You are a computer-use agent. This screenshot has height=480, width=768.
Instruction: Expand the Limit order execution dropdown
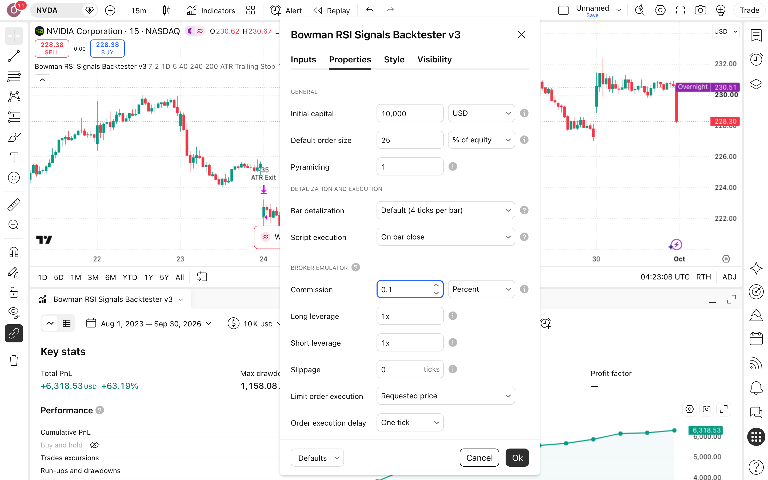click(446, 396)
